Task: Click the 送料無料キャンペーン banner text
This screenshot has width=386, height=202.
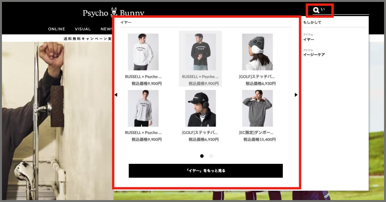Action: (87, 39)
